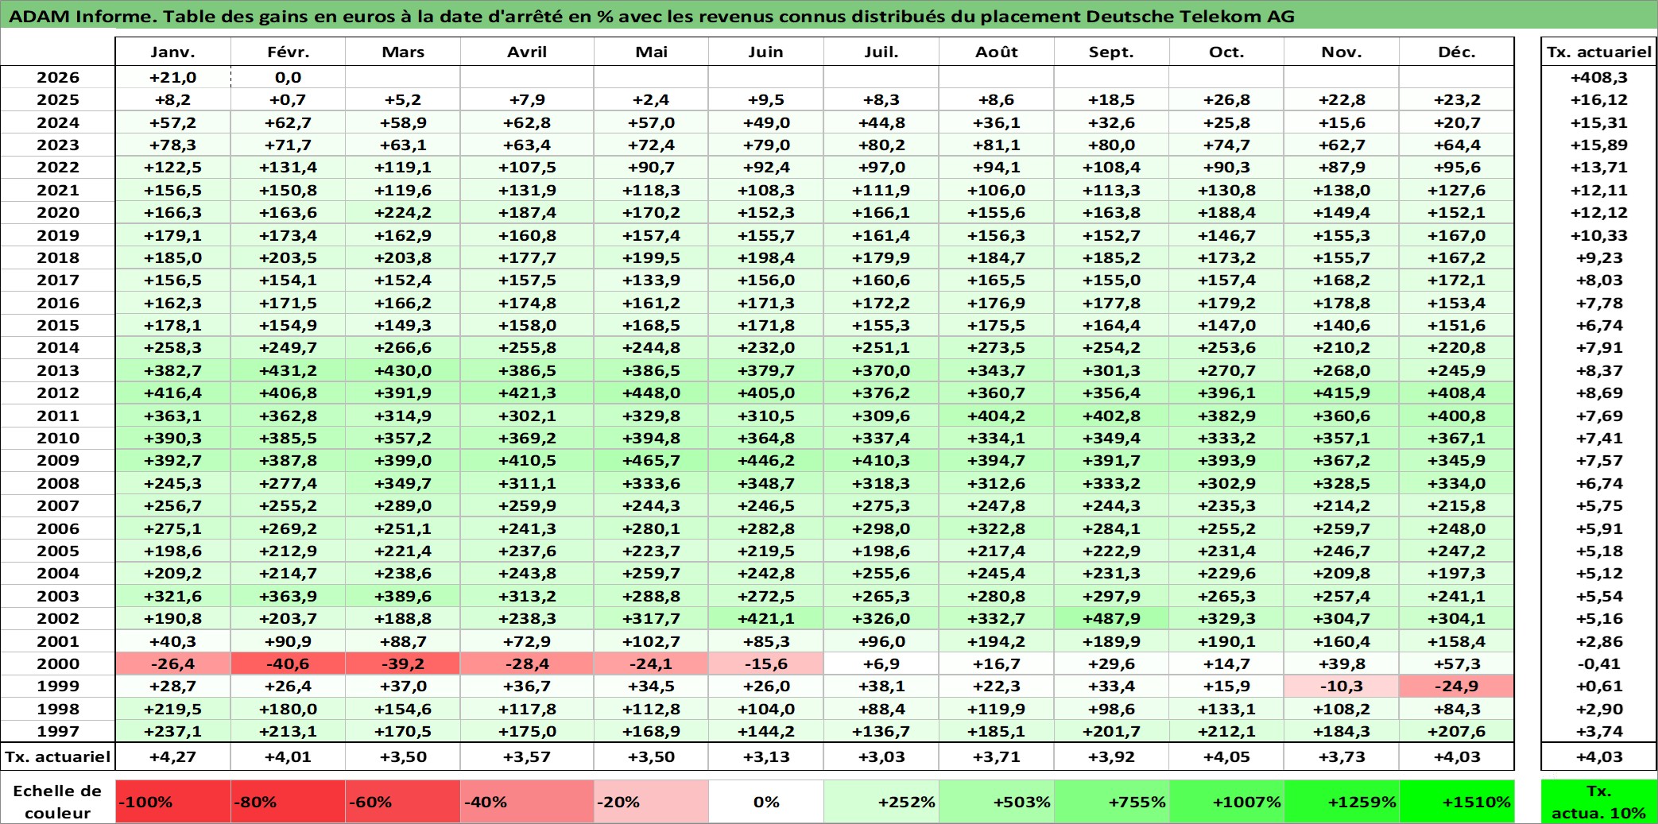1658x824 pixels.
Task: Select the Avril column header
Action: [x=527, y=52]
